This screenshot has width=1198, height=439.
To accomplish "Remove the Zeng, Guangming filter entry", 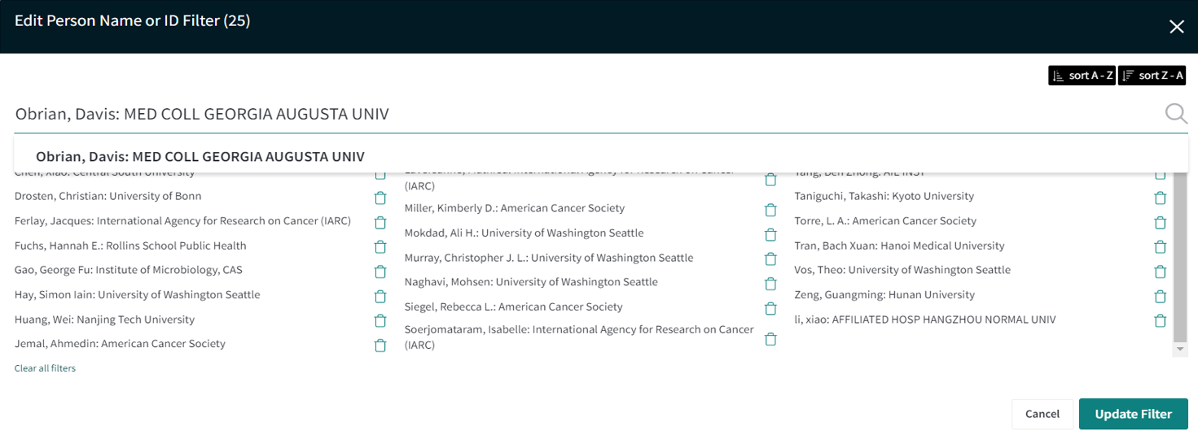I will click(1160, 296).
